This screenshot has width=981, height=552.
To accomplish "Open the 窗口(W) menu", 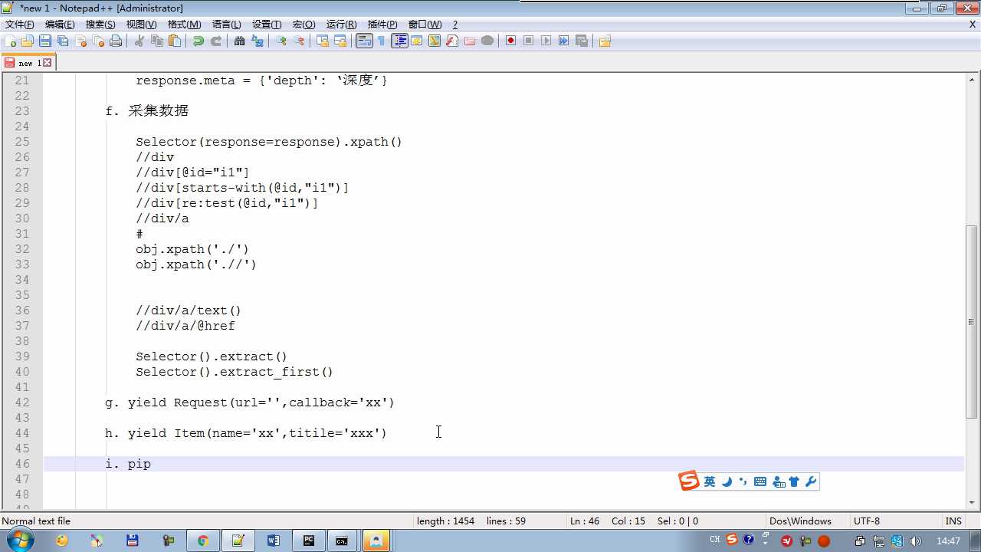I will (425, 25).
